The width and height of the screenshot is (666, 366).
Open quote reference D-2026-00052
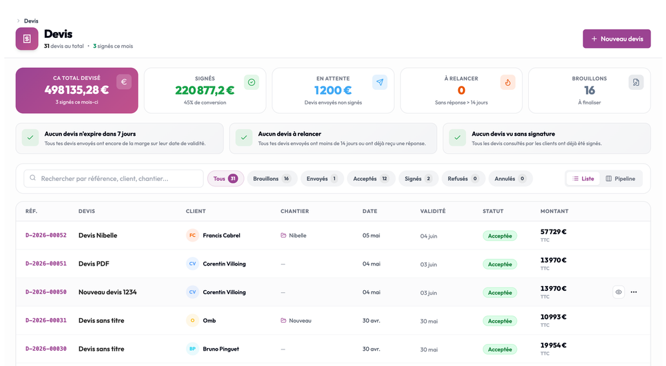46,235
